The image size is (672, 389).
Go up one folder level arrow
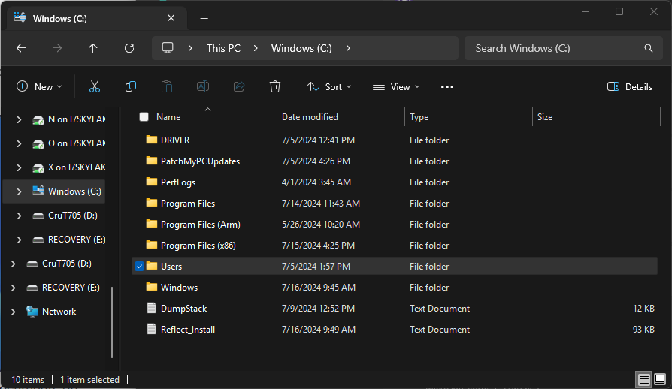[93, 48]
